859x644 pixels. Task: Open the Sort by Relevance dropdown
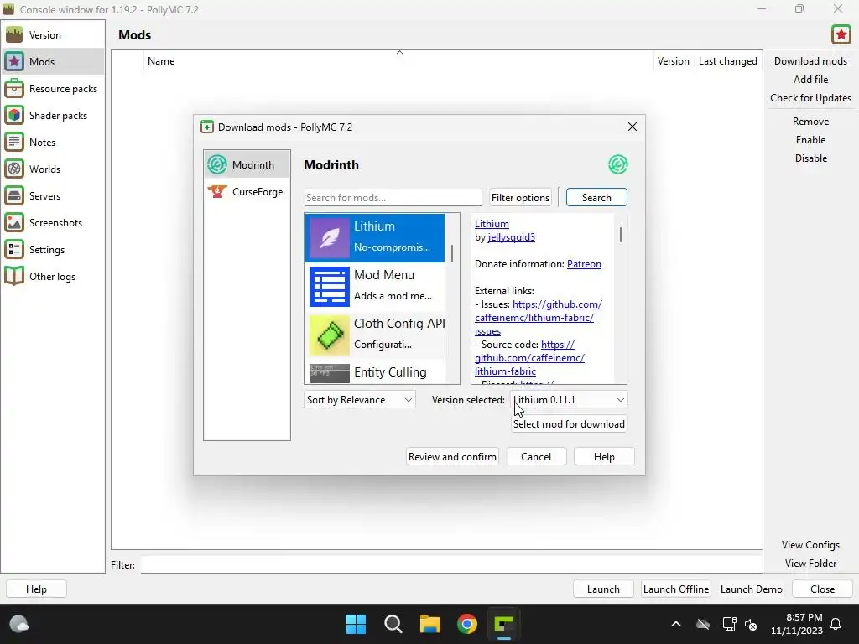coord(359,400)
